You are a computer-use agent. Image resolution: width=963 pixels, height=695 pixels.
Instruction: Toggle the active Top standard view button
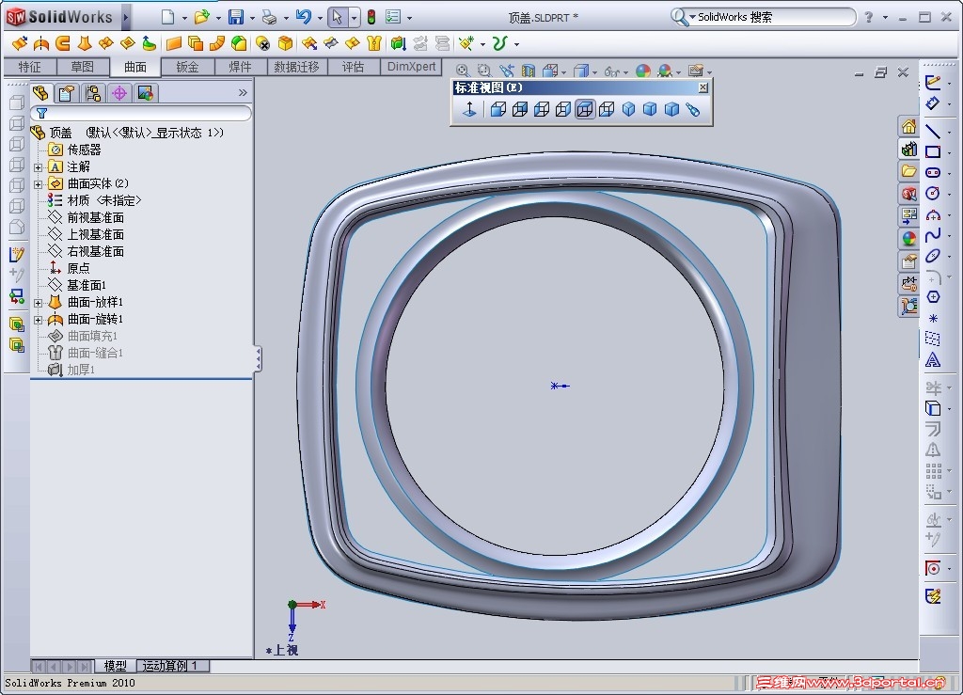tap(585, 109)
